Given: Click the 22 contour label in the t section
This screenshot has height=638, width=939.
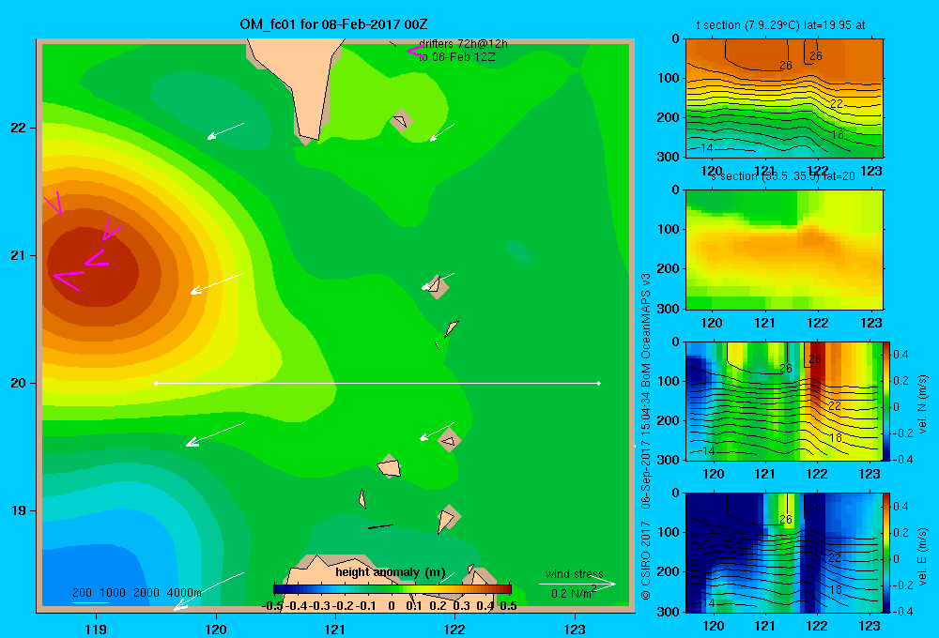Looking at the screenshot, I should pos(837,104).
